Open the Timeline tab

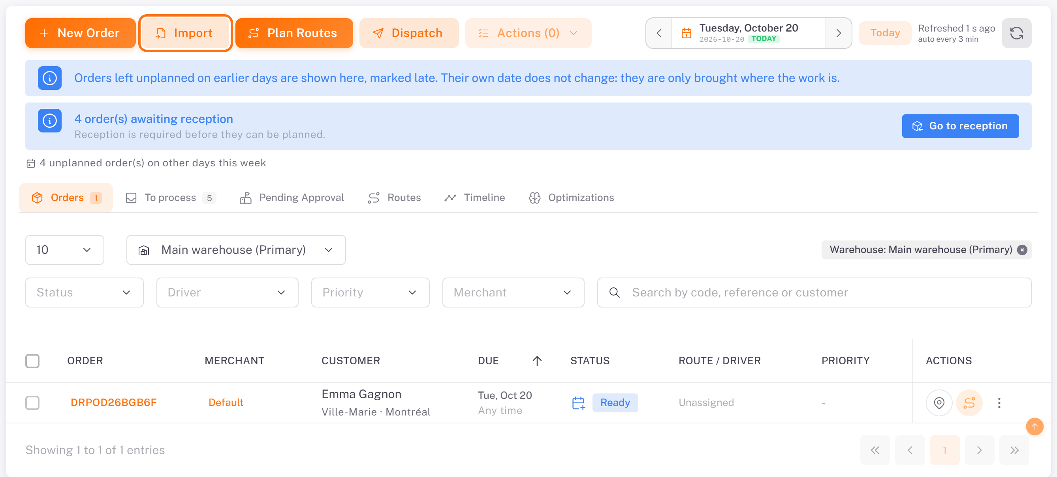pos(474,198)
